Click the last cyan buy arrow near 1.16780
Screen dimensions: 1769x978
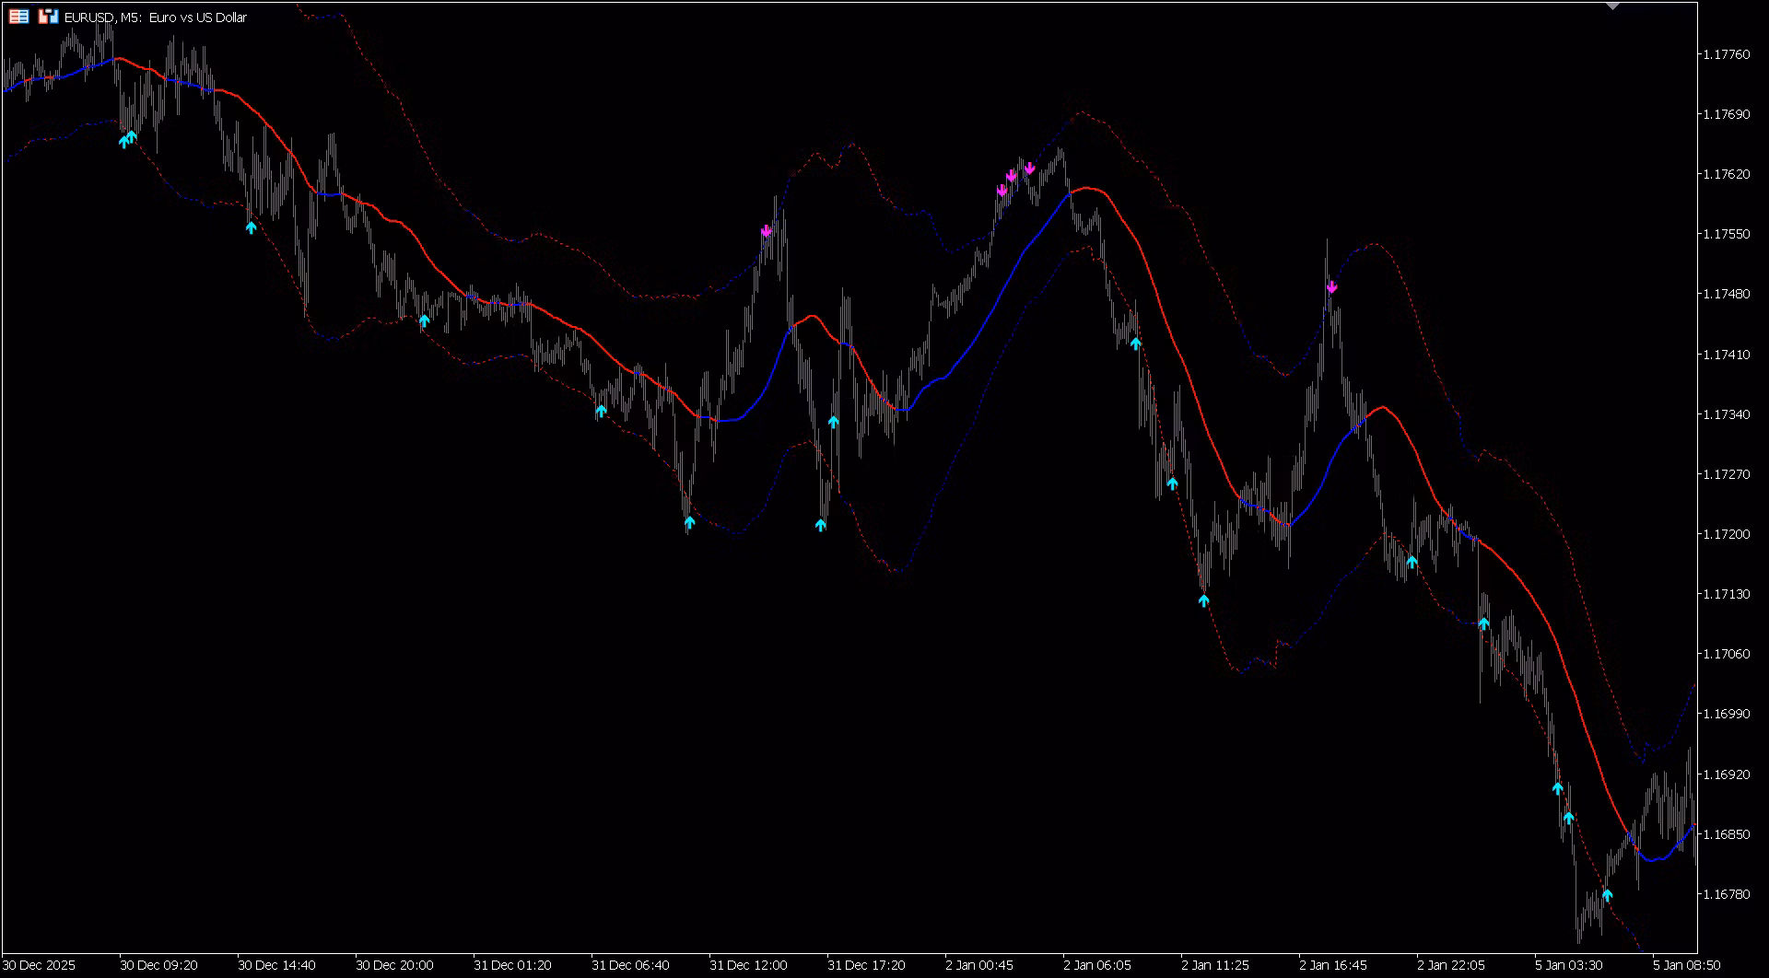coord(1607,894)
